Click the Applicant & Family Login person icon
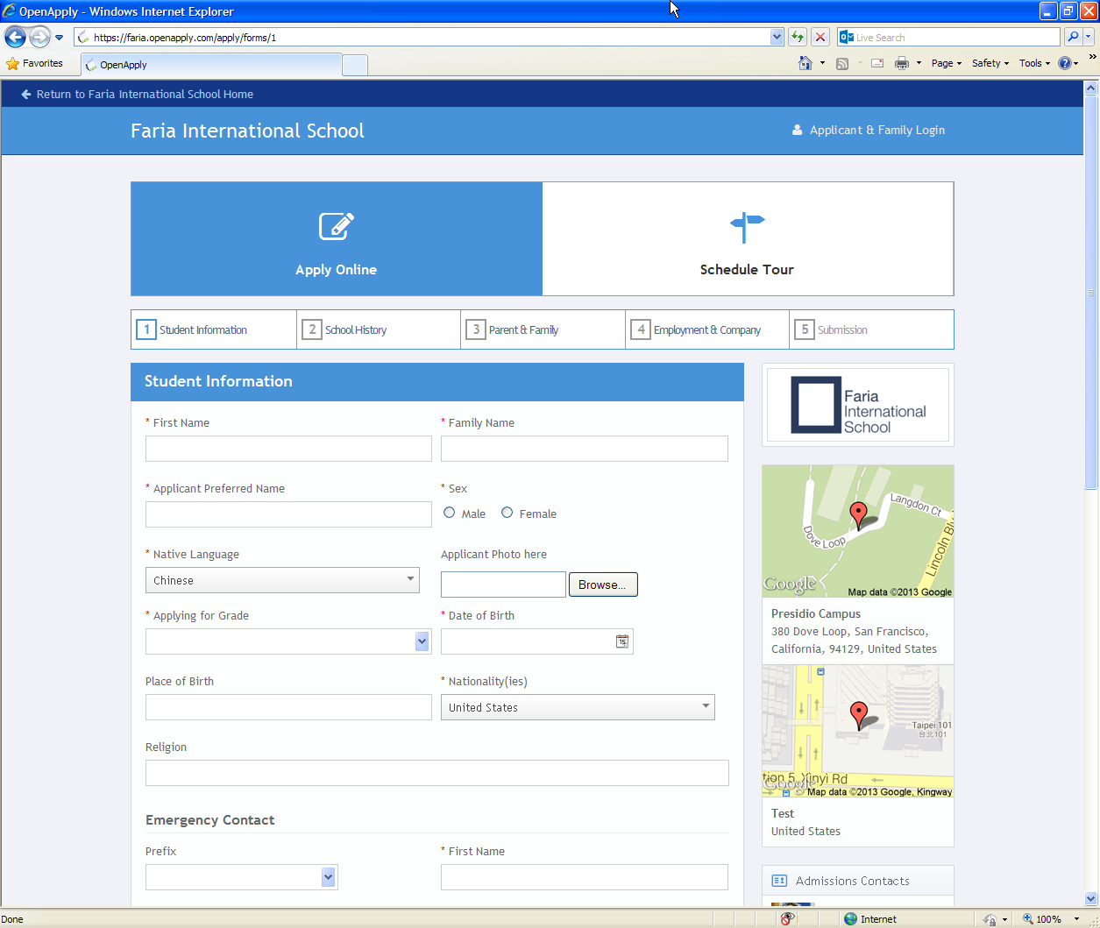The image size is (1100, 928). click(798, 130)
